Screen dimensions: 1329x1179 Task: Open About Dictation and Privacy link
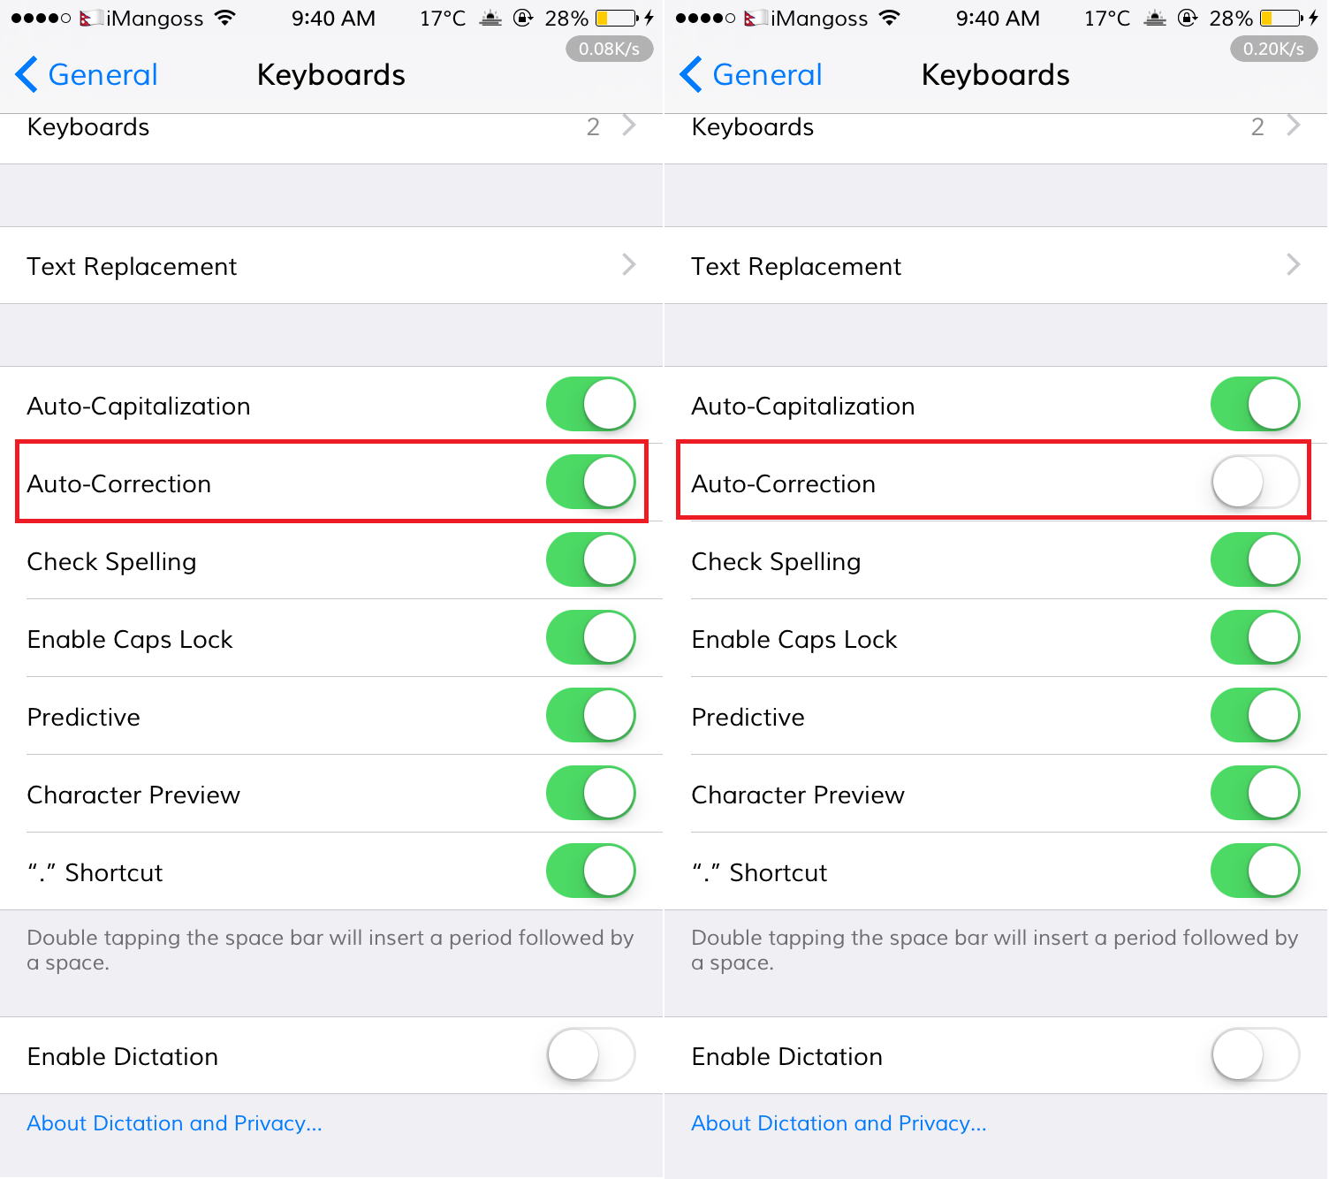point(174,1122)
